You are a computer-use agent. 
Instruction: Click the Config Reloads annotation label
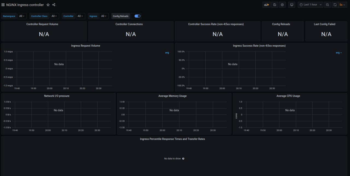tap(121, 16)
